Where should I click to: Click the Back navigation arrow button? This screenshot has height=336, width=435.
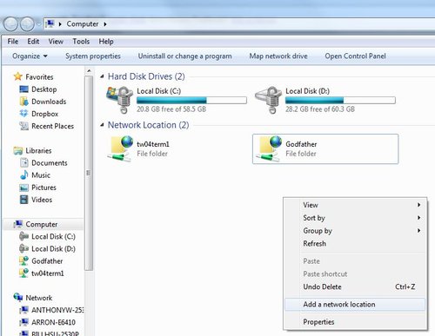click(x=11, y=24)
